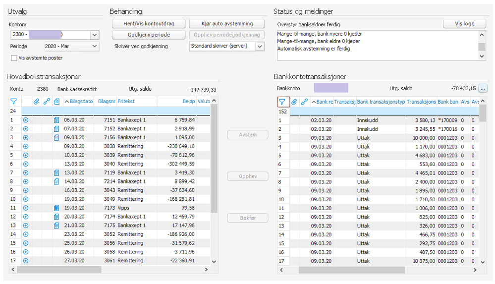
Task: Open the Kontonr dropdown
Action: click(x=94, y=35)
